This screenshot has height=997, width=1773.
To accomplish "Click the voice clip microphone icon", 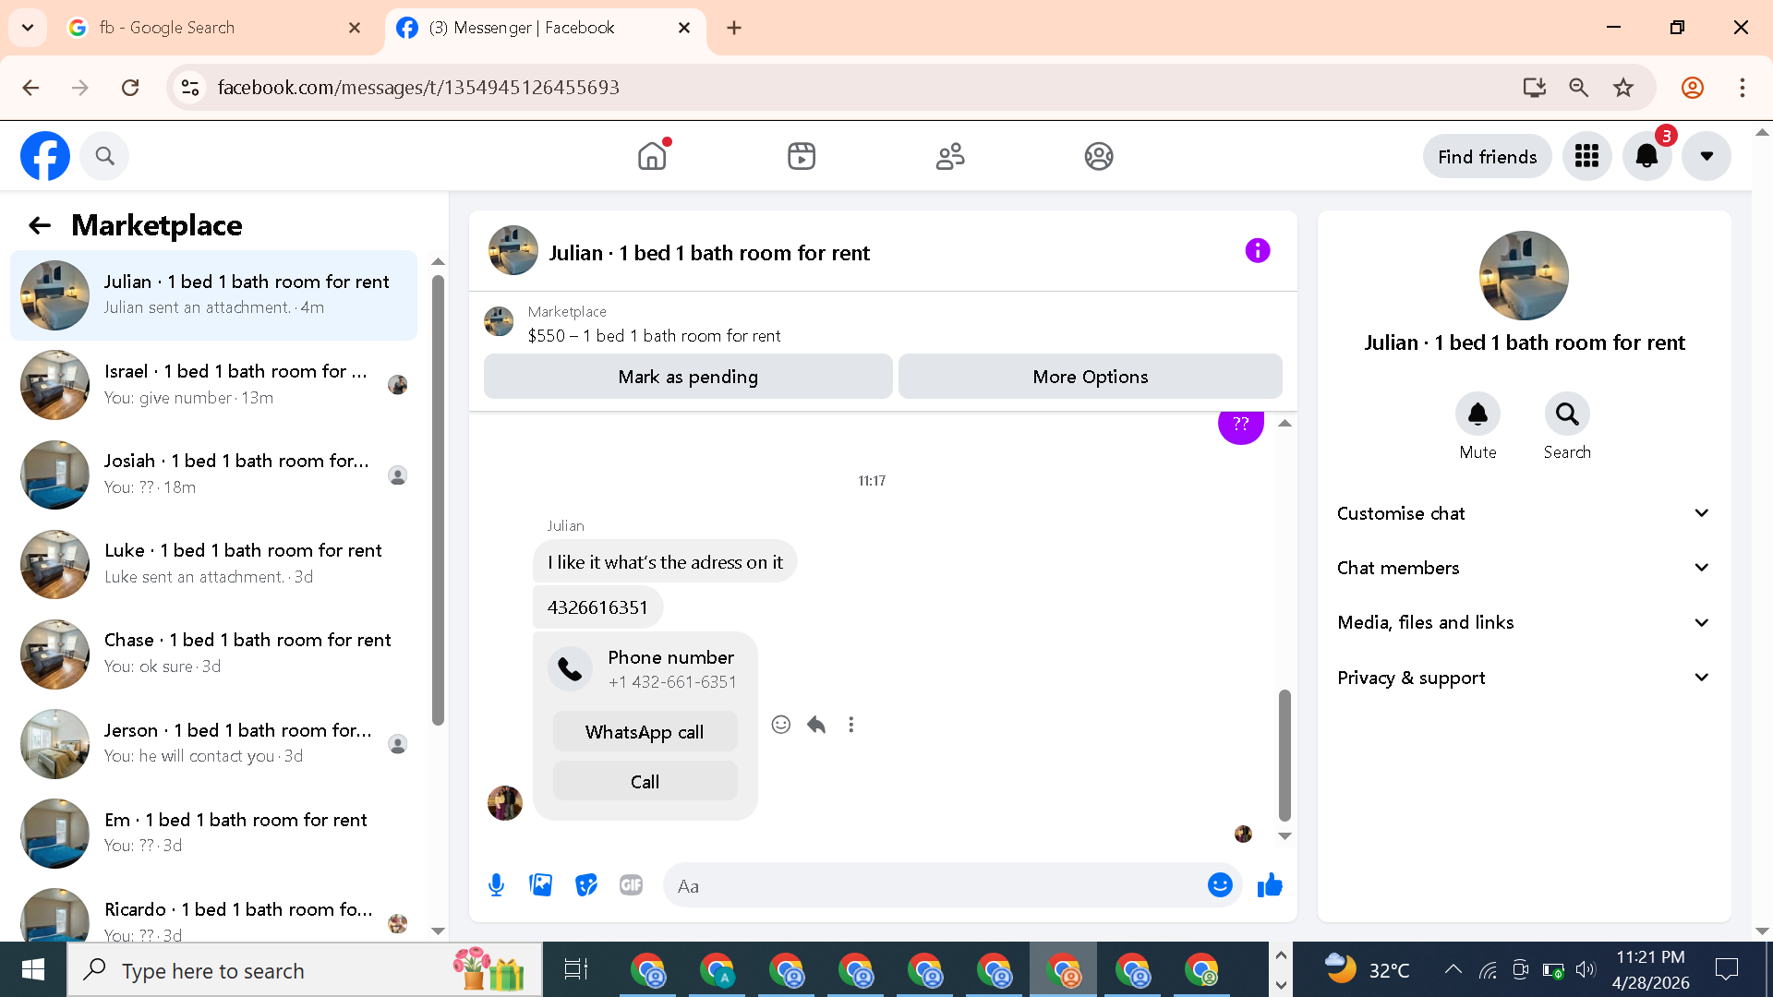I will coord(496,885).
